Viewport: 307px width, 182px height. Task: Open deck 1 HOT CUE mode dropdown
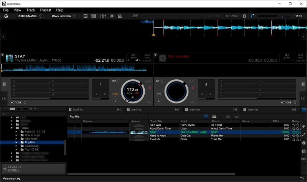pos(18,102)
